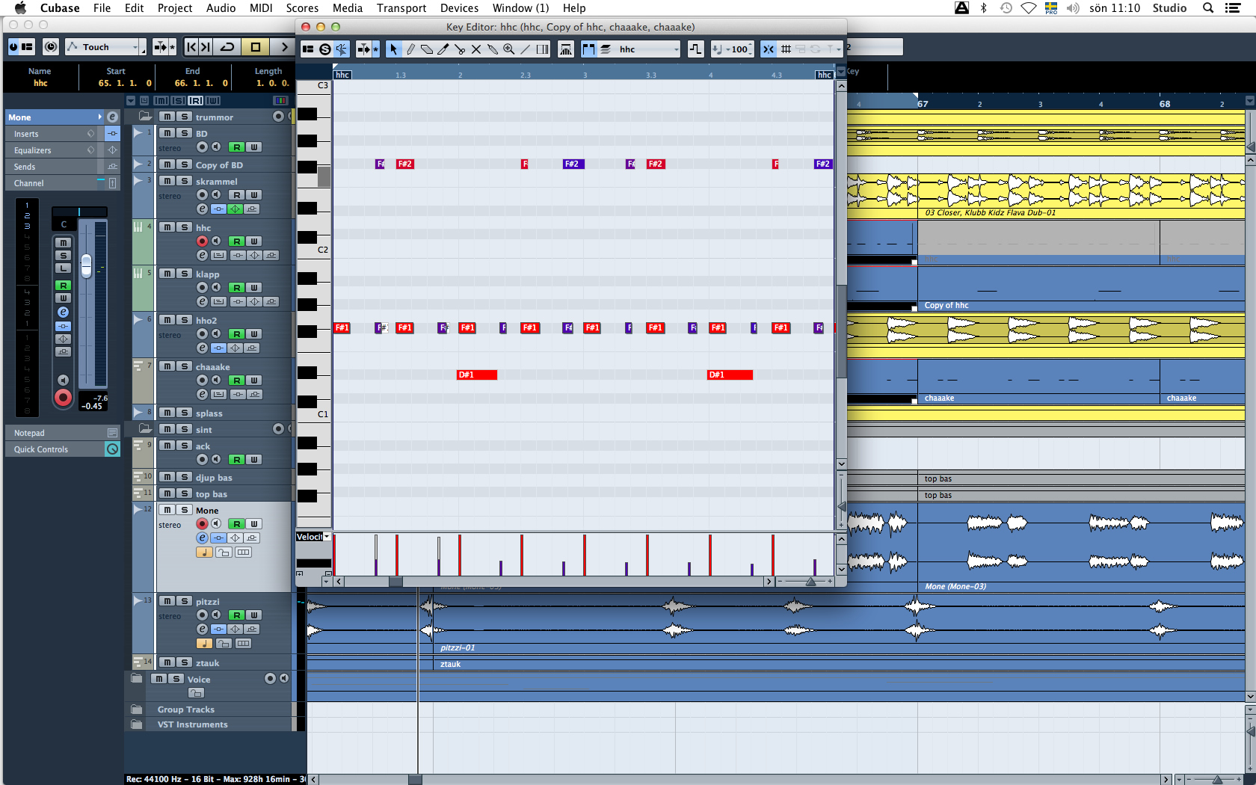The height and width of the screenshot is (785, 1256).
Task: Click the Play transport button
Action: 283,47
